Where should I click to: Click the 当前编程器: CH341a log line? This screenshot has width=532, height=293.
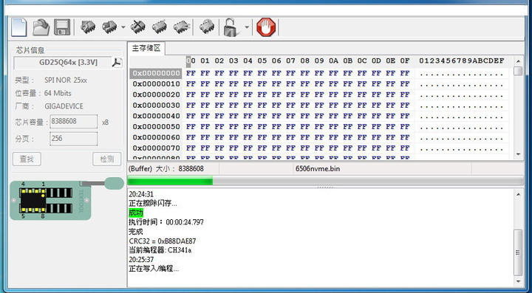pos(160,250)
